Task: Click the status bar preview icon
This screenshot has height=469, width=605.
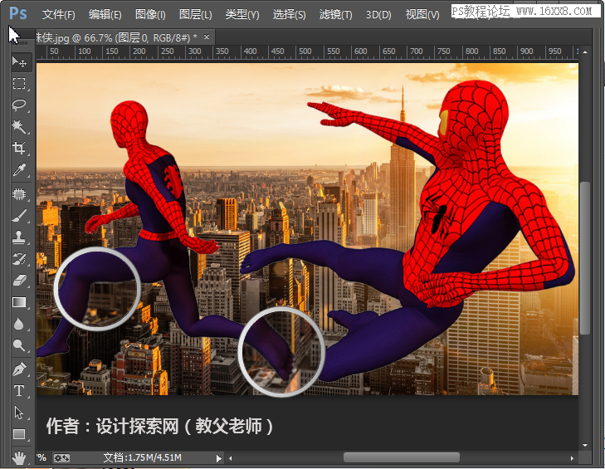Action: (x=61, y=458)
